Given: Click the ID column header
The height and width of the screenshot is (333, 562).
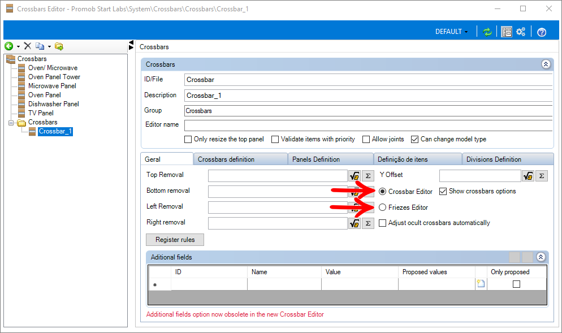Looking at the screenshot, I should pos(209,272).
